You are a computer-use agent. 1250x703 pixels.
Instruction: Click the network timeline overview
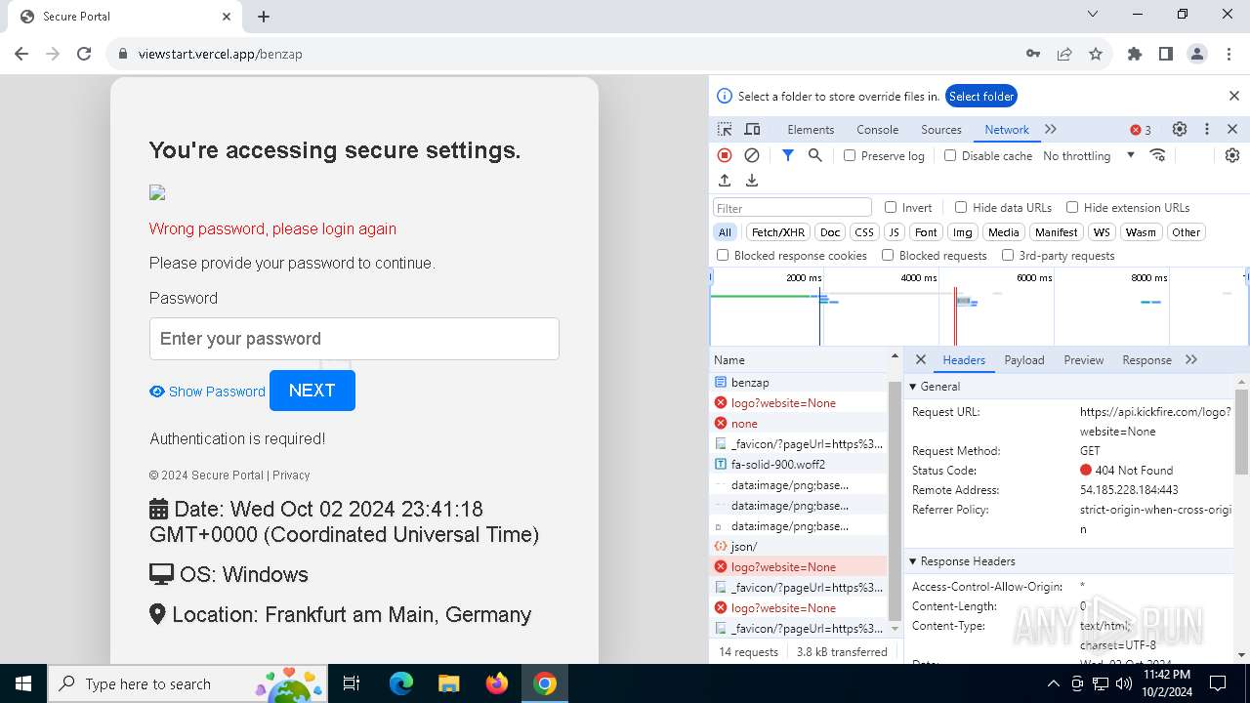(x=979, y=308)
